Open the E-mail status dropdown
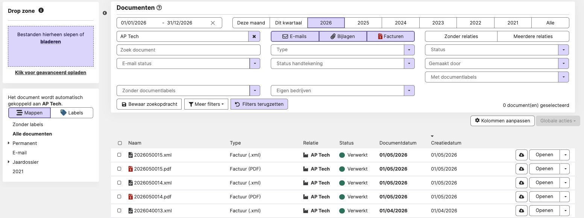The width and height of the screenshot is (584, 218). 255,64
